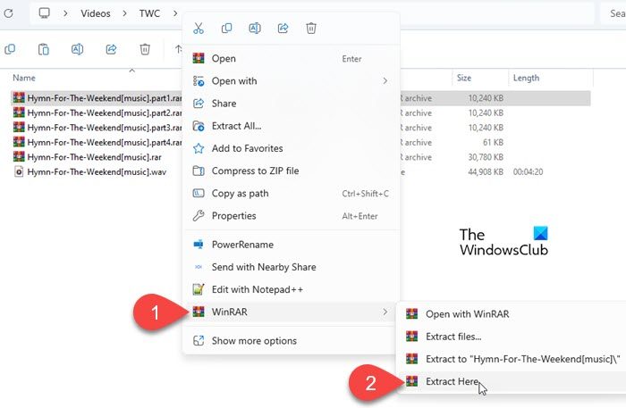This screenshot has height=408, width=626.
Task: Click the chevron after TWC in breadcrumb
Action: (x=175, y=13)
